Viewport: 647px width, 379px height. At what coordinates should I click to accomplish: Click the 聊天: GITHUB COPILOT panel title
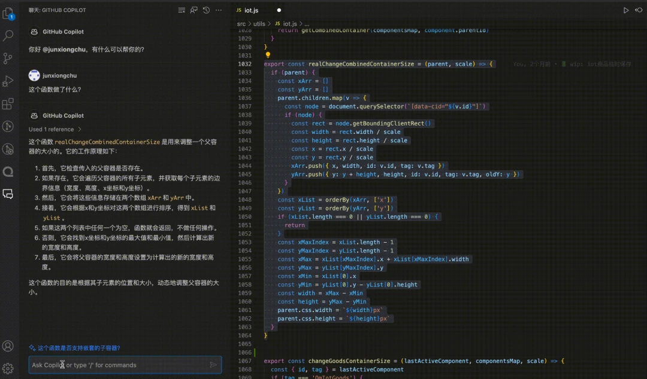58,10
